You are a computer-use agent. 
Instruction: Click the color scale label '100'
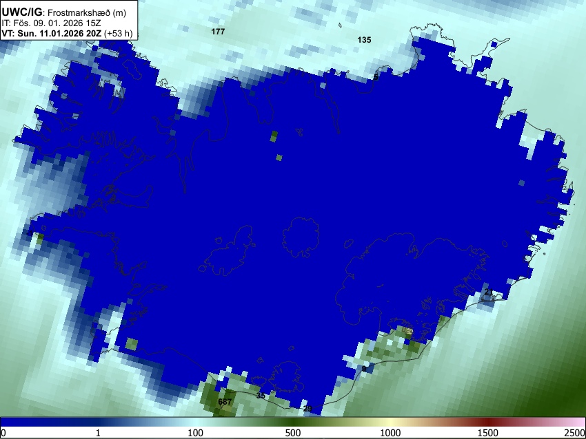coord(196,433)
